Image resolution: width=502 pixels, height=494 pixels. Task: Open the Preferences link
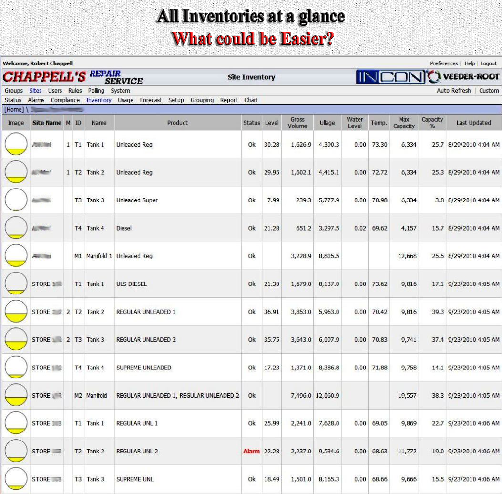pyautogui.click(x=443, y=63)
